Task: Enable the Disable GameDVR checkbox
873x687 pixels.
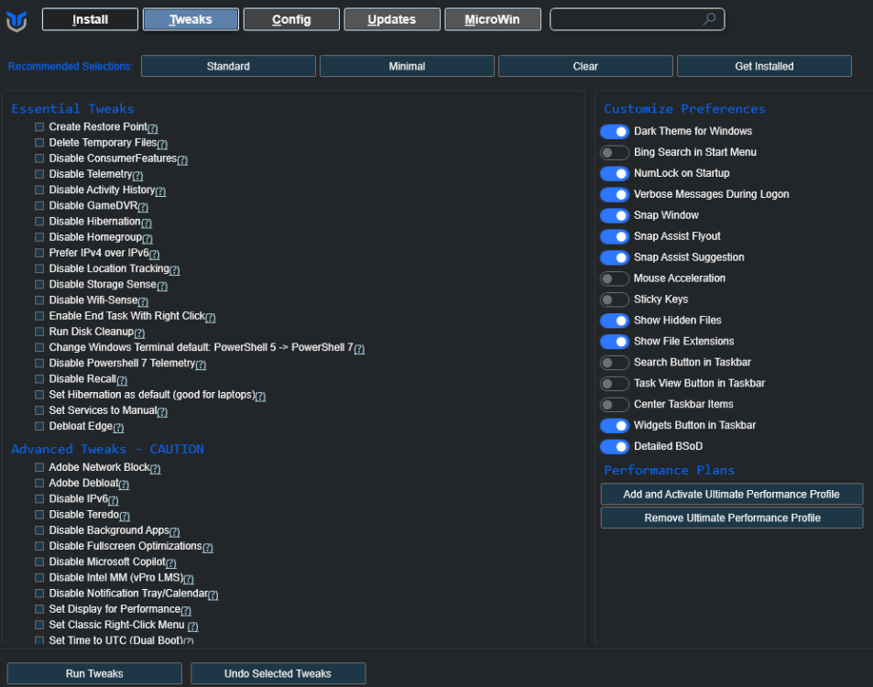Action: (x=39, y=206)
